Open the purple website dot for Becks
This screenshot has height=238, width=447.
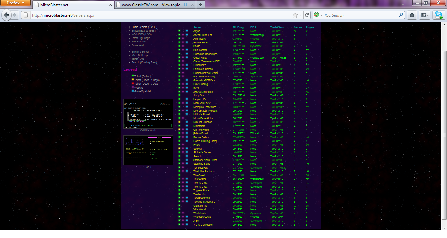pyautogui.click(x=183, y=46)
